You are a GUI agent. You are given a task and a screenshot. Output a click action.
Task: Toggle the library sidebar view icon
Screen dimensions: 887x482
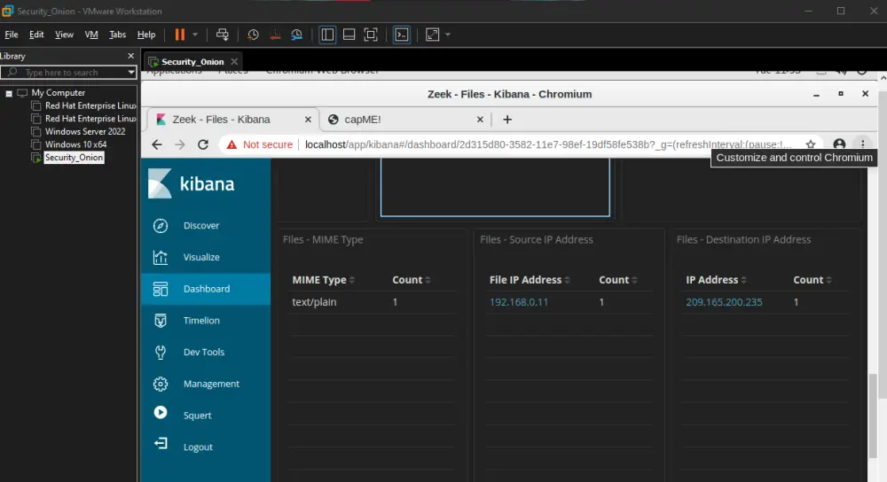click(327, 35)
